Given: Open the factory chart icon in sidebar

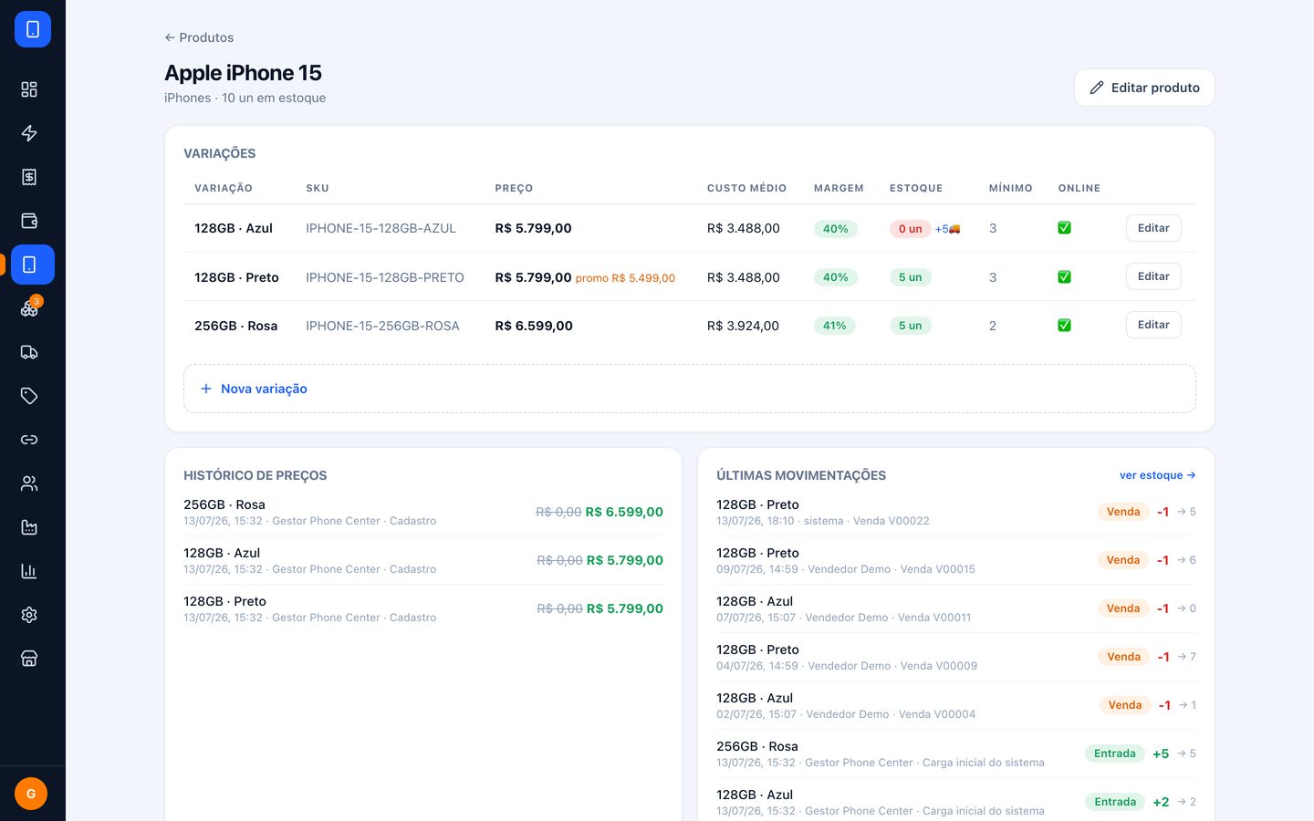Looking at the screenshot, I should 29,527.
